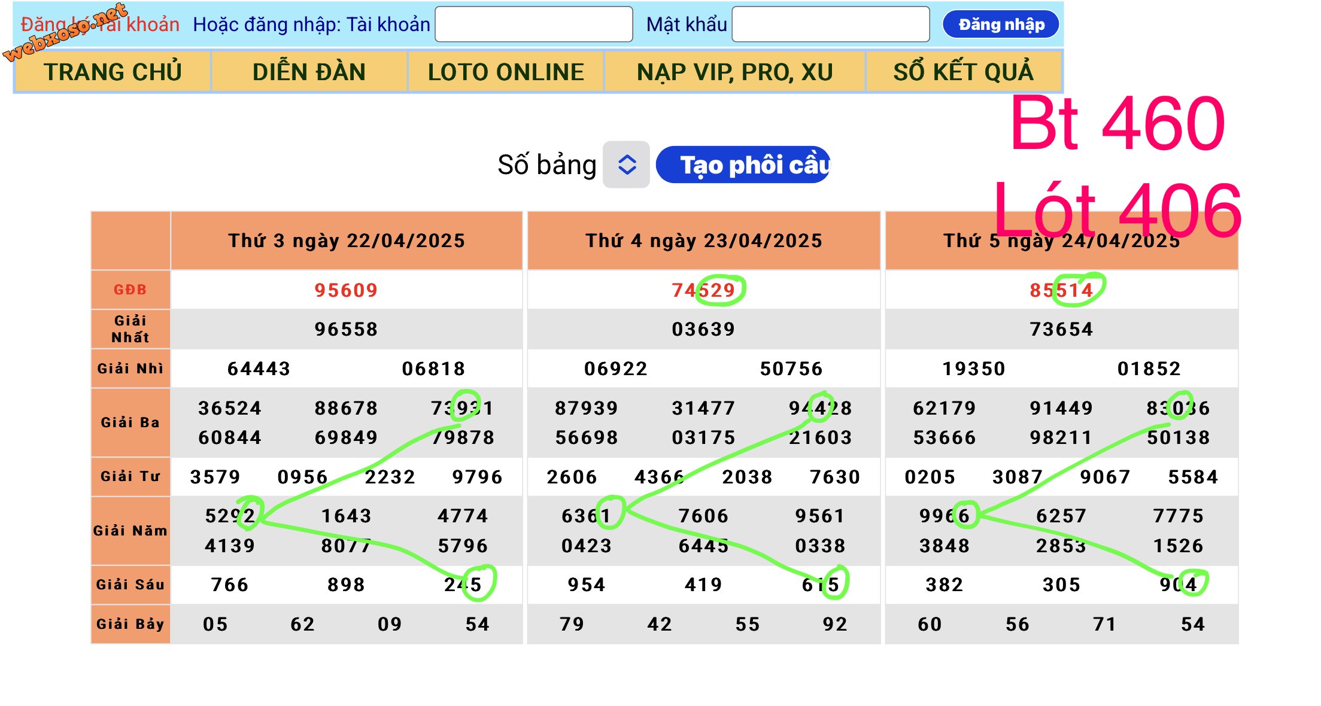The height and width of the screenshot is (706, 1321).
Task: Click the Thứ 4 ngày 23/04/2025 header
Action: point(703,241)
